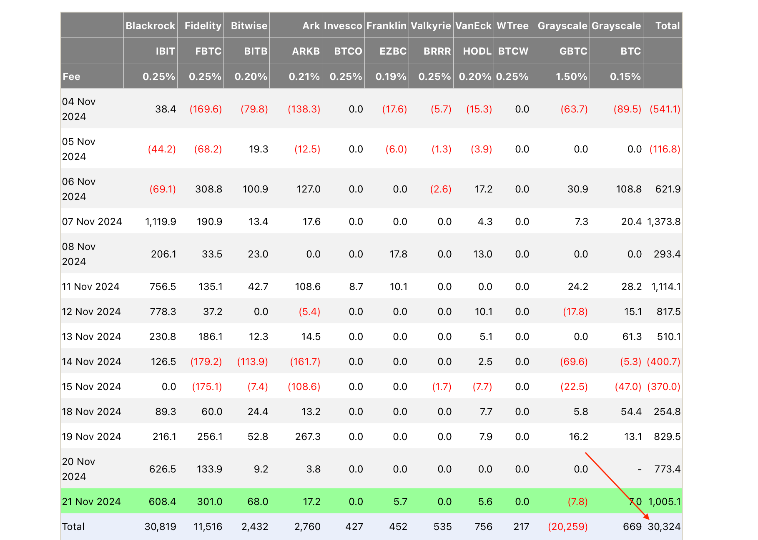Click the (541.1) total for 04 Nov
Viewport: 758px width, 540px height.
pos(665,109)
